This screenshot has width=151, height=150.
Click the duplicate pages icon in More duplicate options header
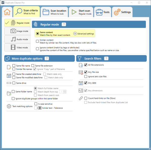click(8, 58)
